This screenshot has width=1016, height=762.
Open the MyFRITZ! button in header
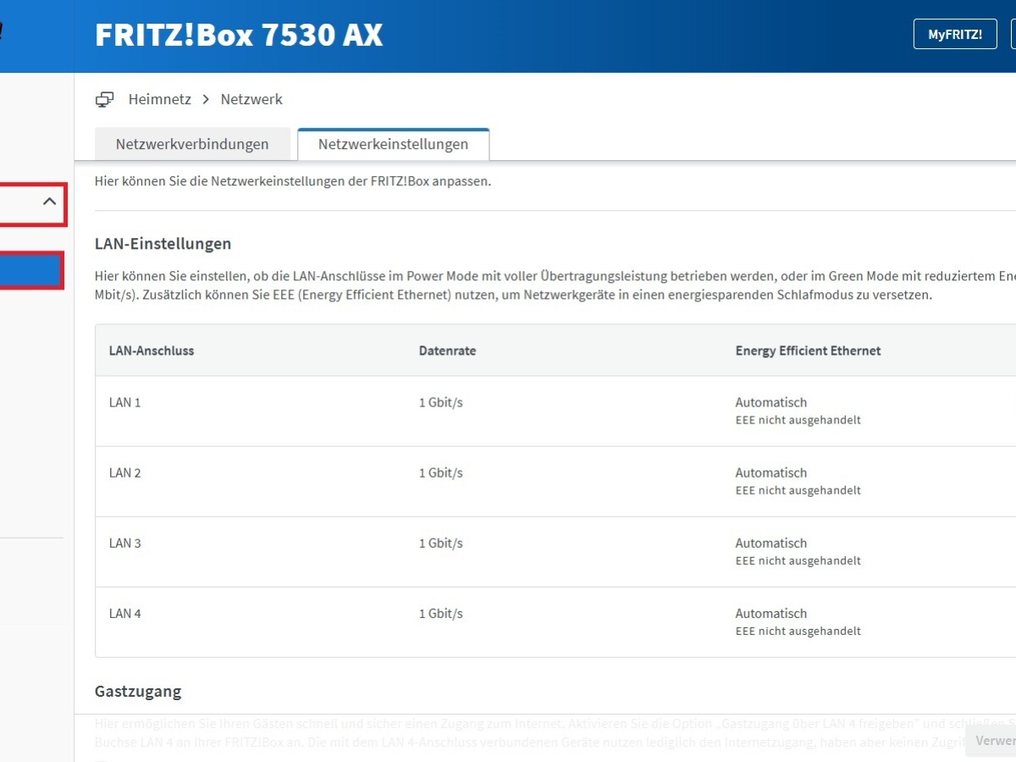pos(955,35)
